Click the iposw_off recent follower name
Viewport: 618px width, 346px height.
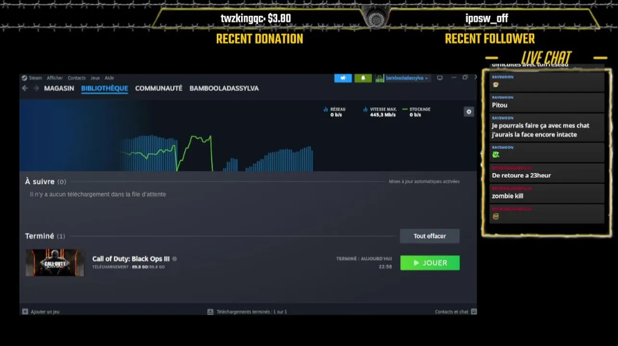point(487,19)
